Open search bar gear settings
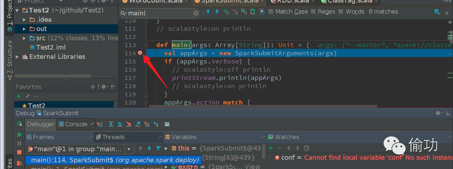453x169 pixels. pos(437,12)
